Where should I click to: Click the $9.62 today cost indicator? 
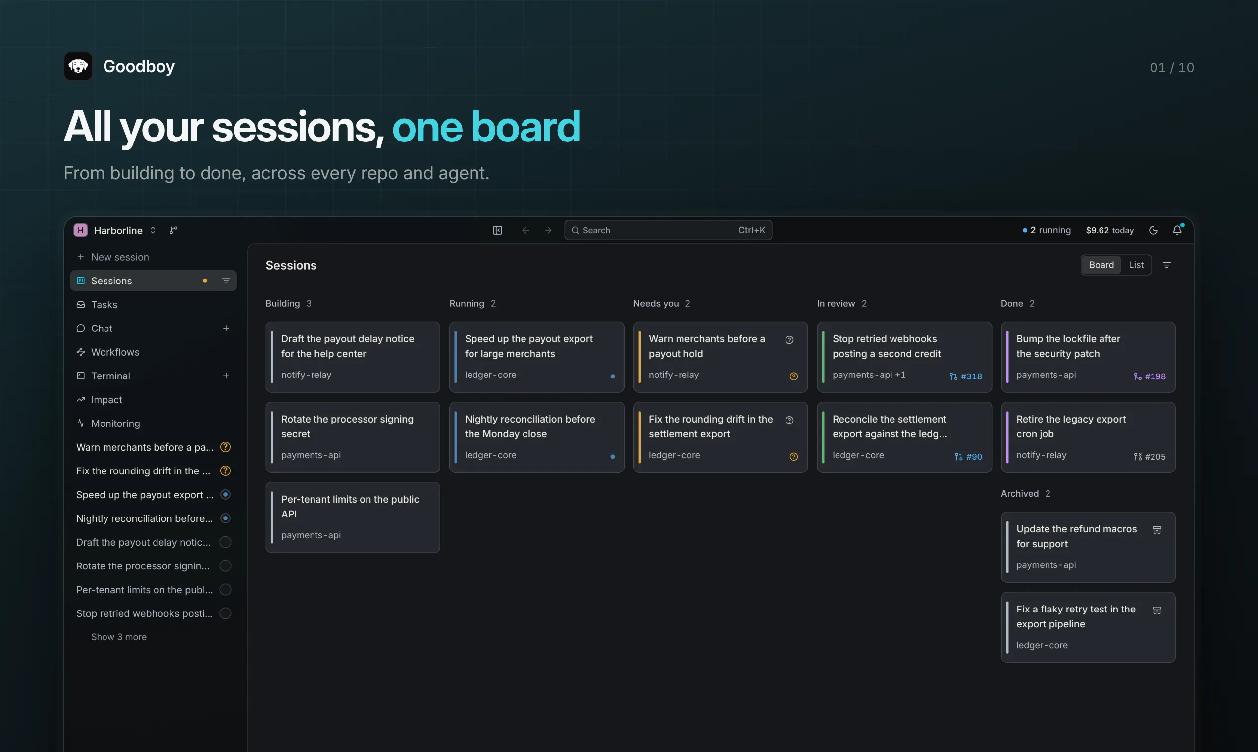click(x=1109, y=230)
